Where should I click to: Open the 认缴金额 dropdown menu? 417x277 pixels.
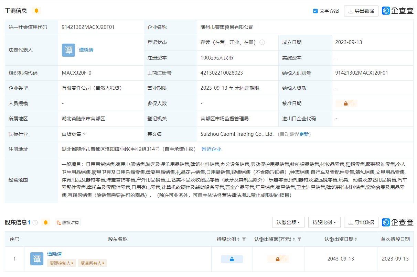[288, 222]
